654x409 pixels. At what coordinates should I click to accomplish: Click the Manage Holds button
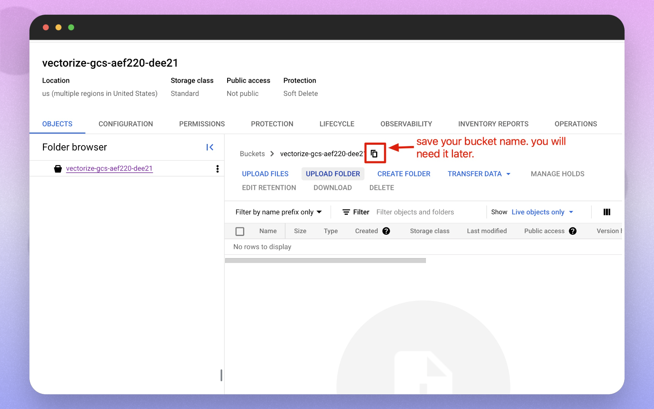pos(557,174)
